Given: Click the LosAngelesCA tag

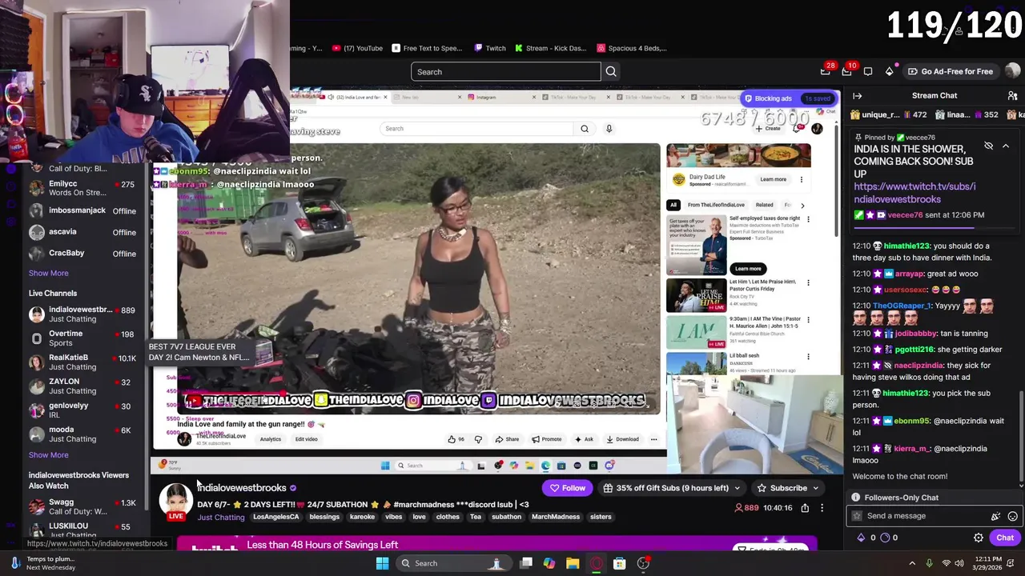Looking at the screenshot, I should [275, 517].
